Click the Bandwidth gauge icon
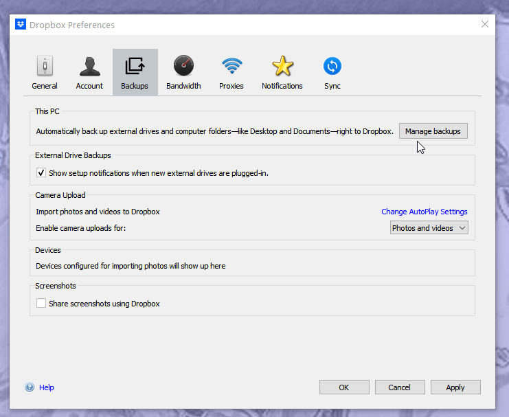This screenshot has height=417, width=509. [183, 67]
